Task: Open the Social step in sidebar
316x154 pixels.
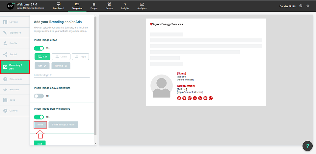Action: [x=15, y=54]
